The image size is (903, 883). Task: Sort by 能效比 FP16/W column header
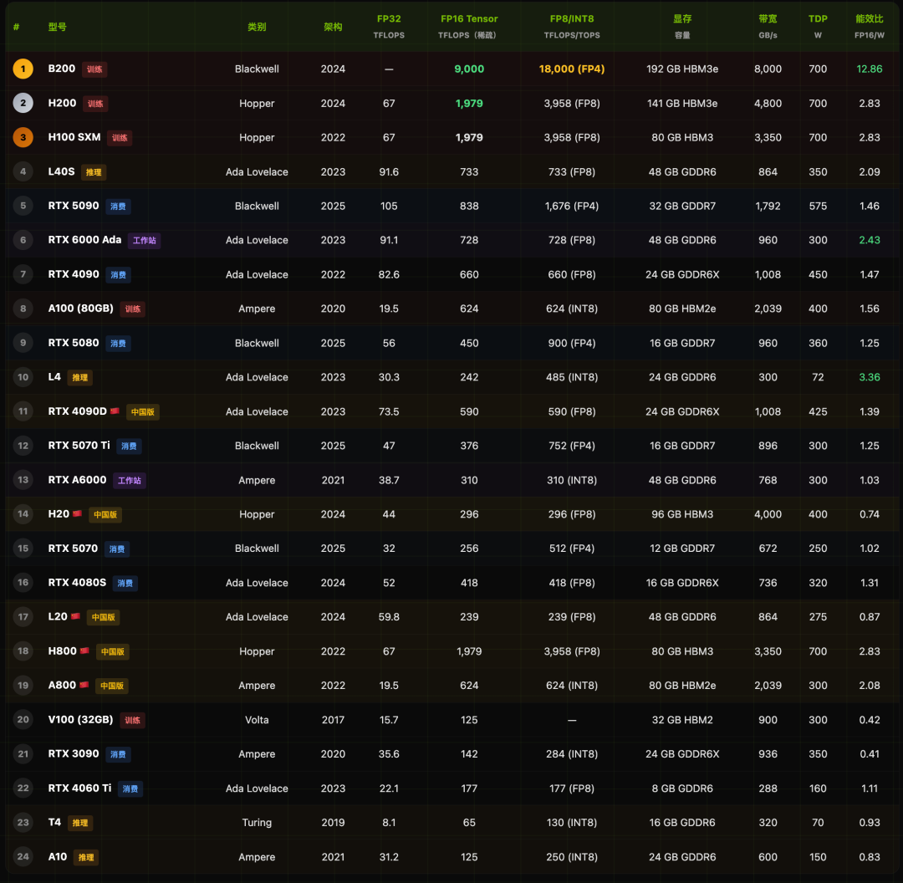[869, 27]
